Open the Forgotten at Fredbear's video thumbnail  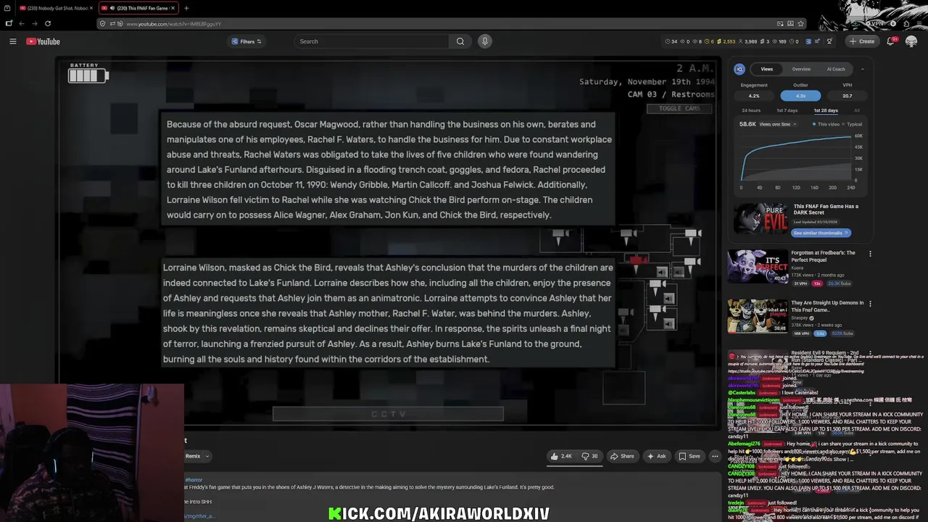(758, 266)
